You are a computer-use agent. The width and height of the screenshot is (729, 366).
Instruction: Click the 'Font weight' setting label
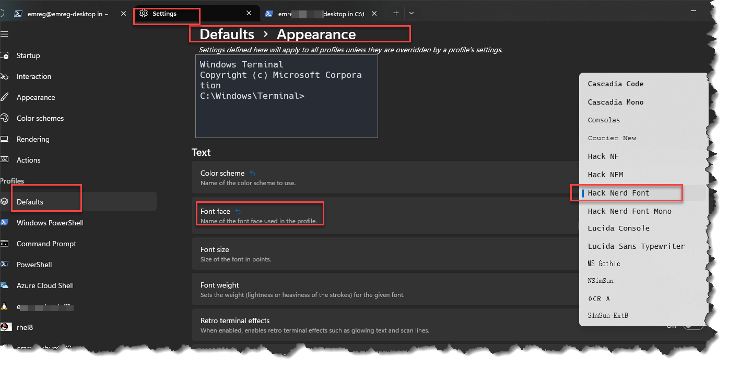point(220,285)
